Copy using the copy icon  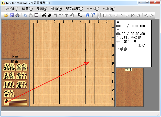(x=25, y=15)
